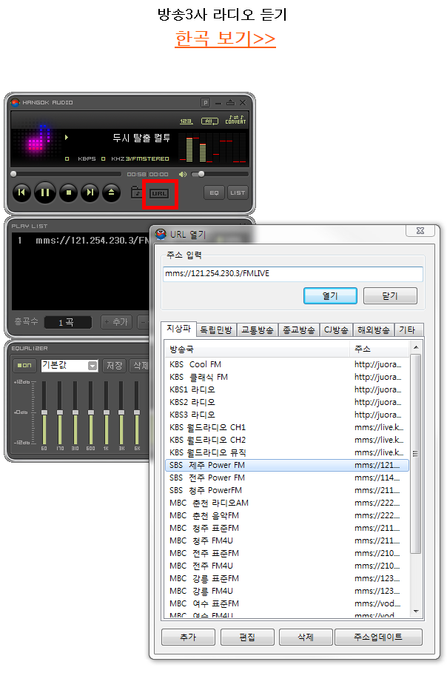Image resolution: width=447 pixels, height=673 pixels.
Task: Close the URL 열기 dialog
Action: [x=420, y=231]
